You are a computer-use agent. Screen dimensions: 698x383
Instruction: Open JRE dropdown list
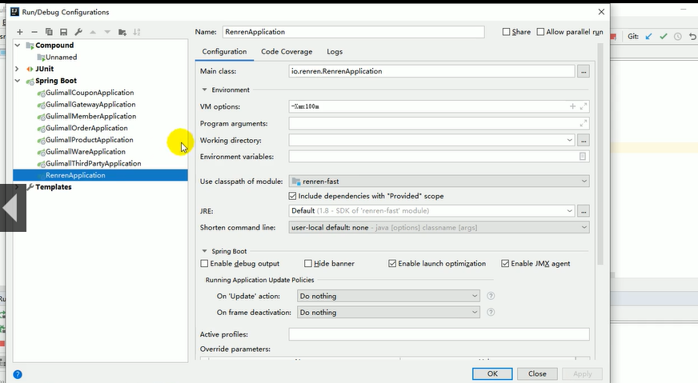569,211
